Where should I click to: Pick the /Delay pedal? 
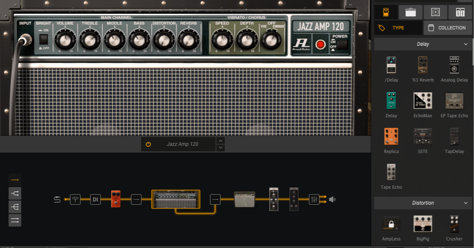tap(391, 65)
